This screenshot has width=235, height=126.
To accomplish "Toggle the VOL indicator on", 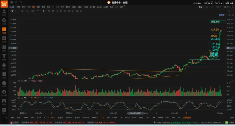I will click(x=53, y=118).
